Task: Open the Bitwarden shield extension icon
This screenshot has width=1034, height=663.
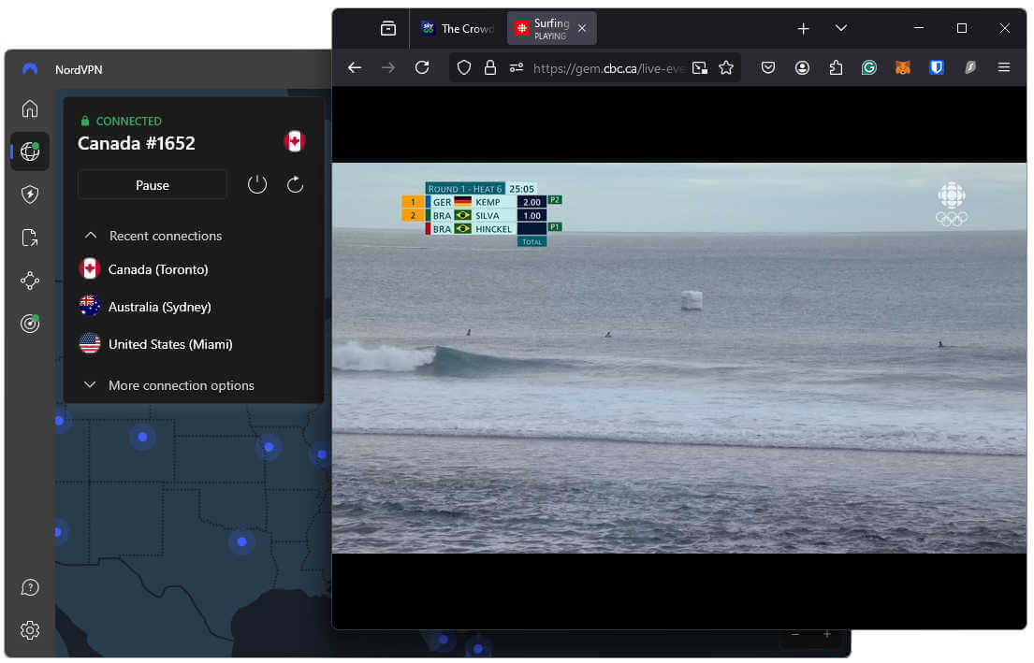Action: pyautogui.click(x=937, y=68)
